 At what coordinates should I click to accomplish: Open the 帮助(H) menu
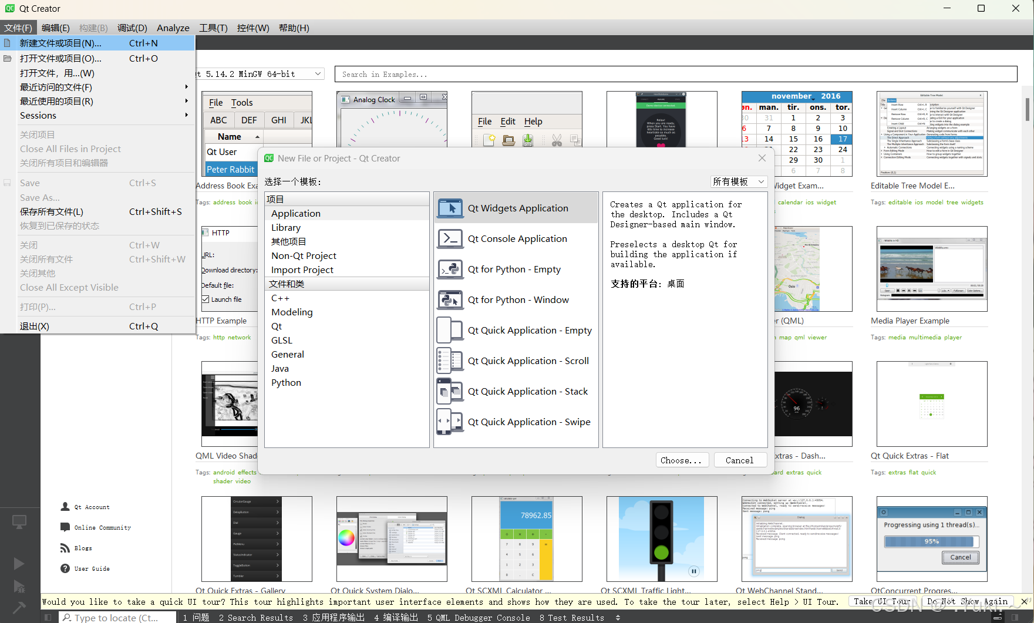(x=294, y=28)
